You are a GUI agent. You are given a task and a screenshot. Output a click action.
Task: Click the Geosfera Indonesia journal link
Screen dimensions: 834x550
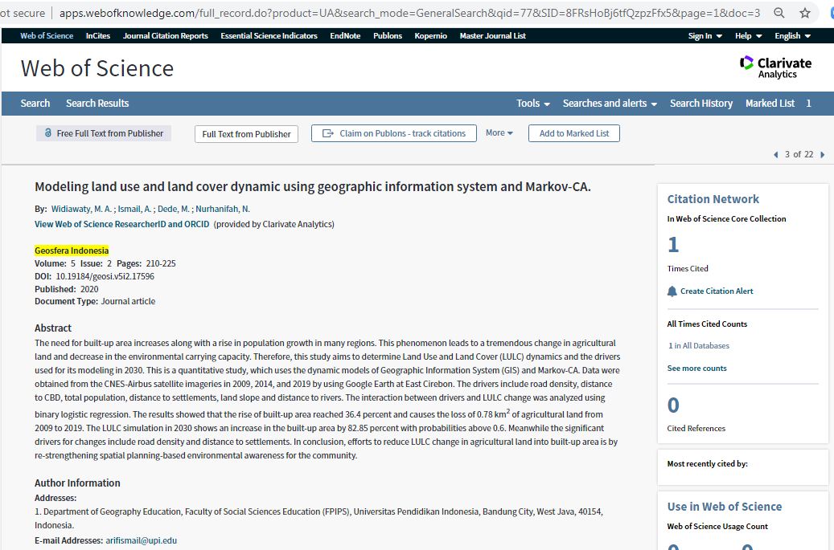pyautogui.click(x=72, y=251)
